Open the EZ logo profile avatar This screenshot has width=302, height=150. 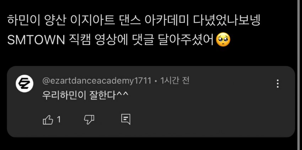(x=25, y=84)
